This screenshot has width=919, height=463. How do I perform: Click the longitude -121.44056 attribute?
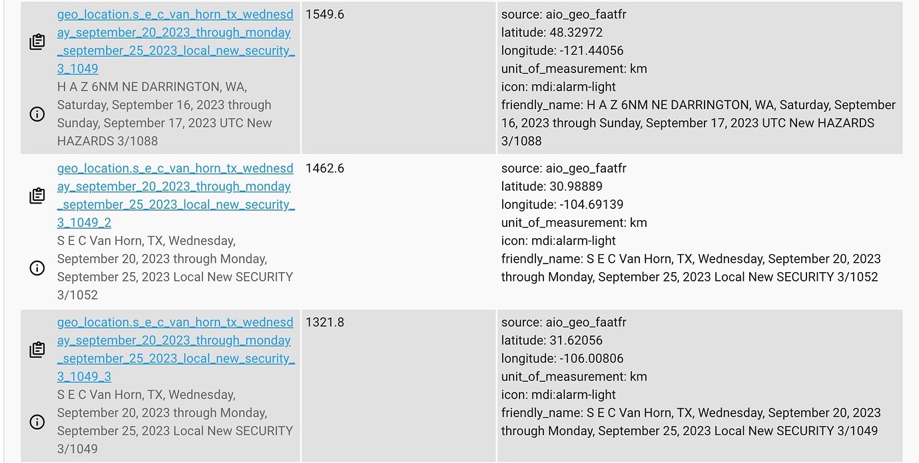[562, 51]
